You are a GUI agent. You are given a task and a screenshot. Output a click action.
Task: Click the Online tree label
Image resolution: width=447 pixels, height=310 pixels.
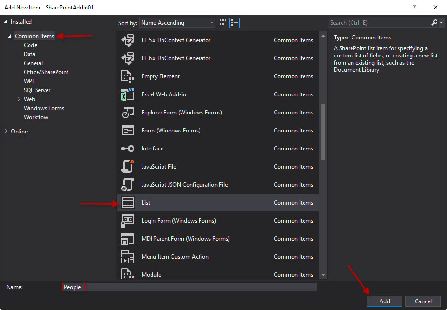[x=19, y=132]
